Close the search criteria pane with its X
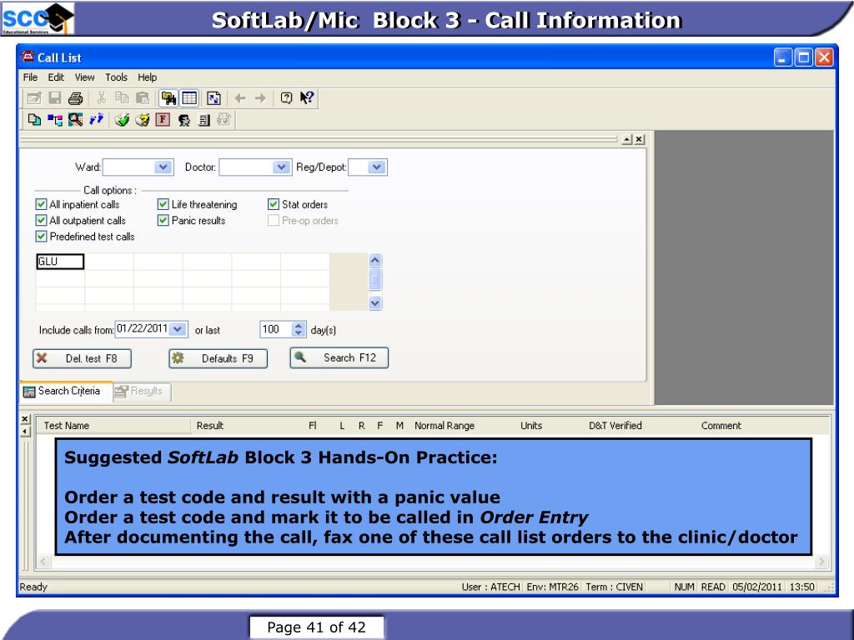The width and height of the screenshot is (854, 640). coord(639,139)
